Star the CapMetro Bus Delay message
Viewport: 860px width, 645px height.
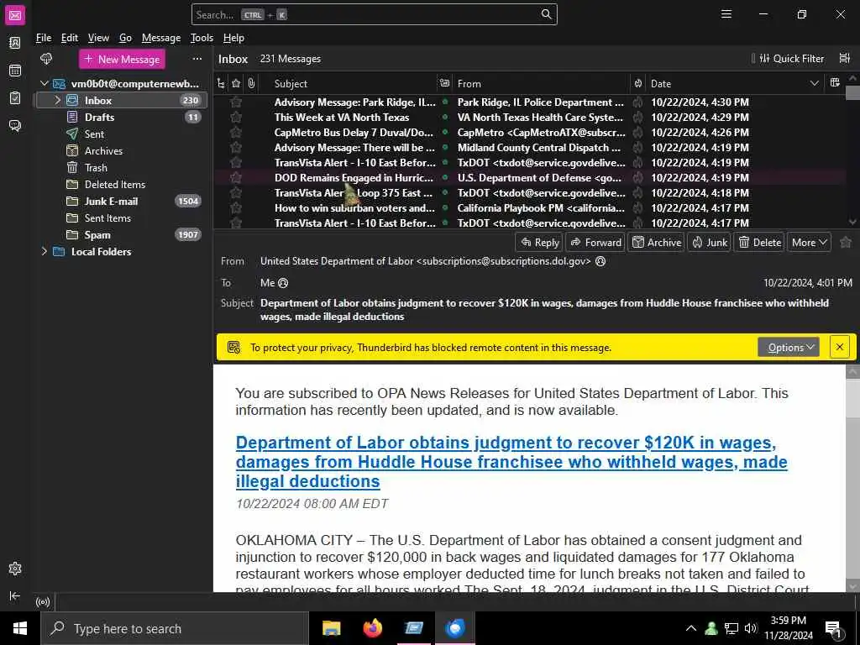coord(236,132)
